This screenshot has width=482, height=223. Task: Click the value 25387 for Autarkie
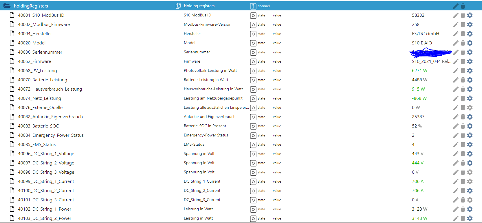(x=418, y=117)
